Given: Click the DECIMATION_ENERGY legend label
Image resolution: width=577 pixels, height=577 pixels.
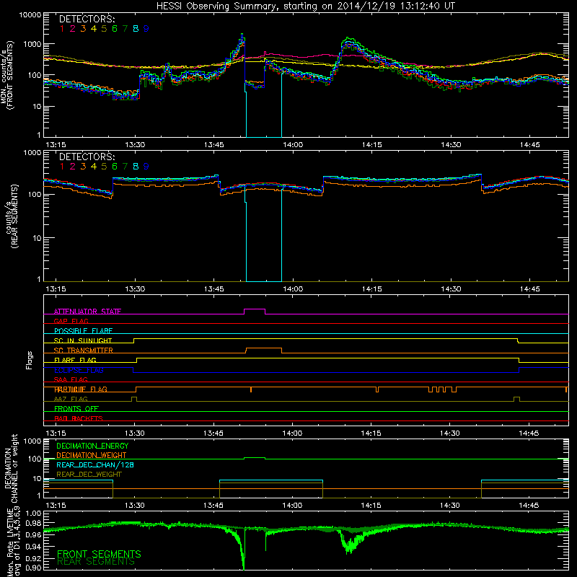Looking at the screenshot, I should click(x=92, y=446).
